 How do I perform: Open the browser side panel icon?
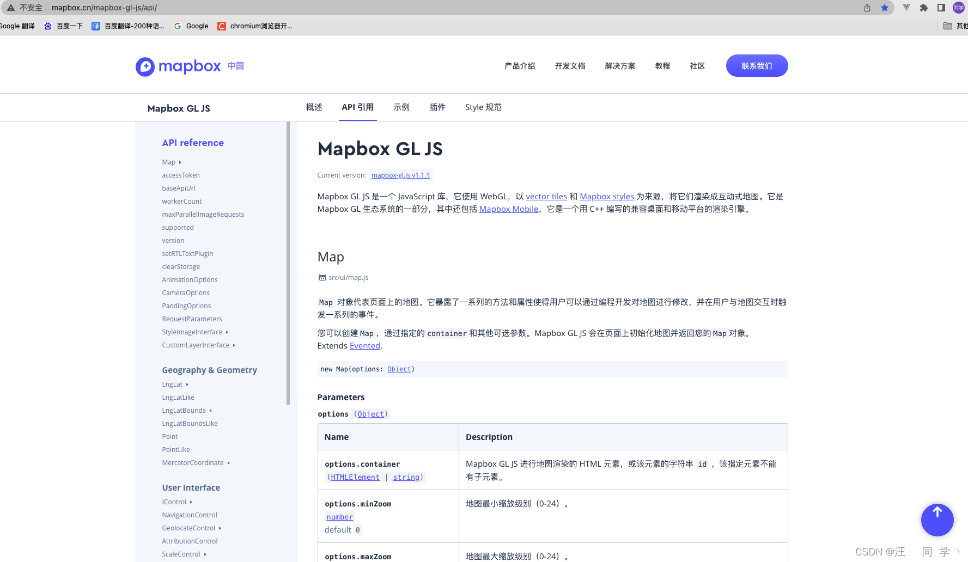pyautogui.click(x=941, y=8)
